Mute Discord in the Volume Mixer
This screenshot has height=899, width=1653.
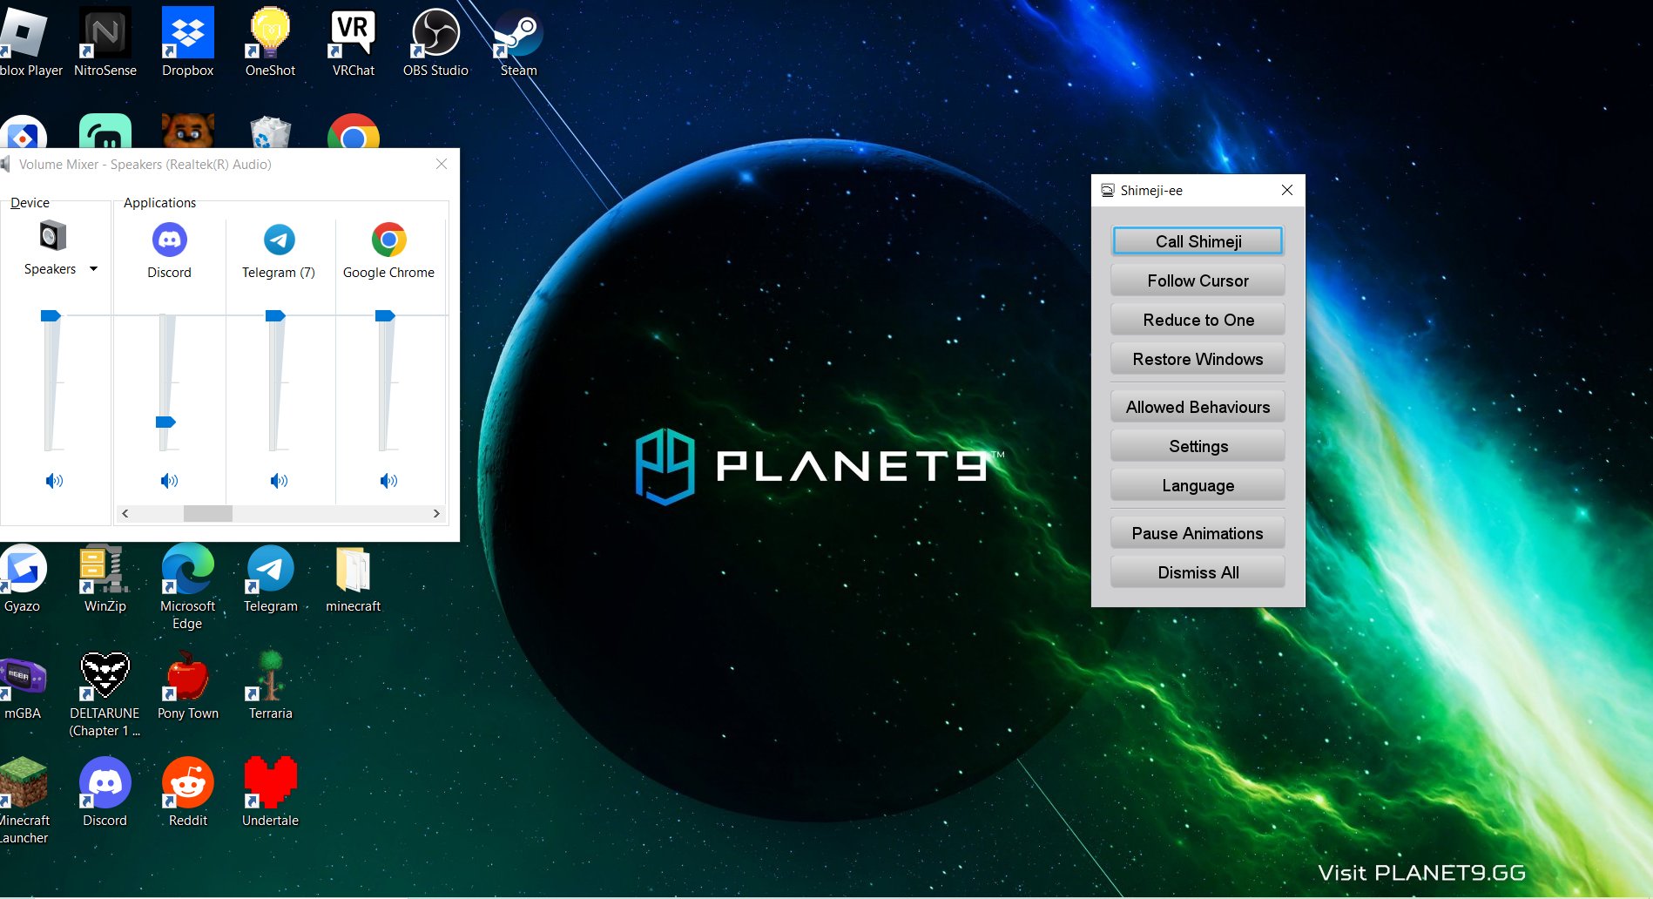pos(169,481)
